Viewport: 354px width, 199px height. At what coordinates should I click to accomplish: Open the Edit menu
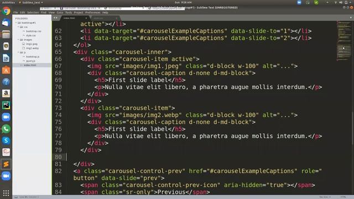pos(22,12)
